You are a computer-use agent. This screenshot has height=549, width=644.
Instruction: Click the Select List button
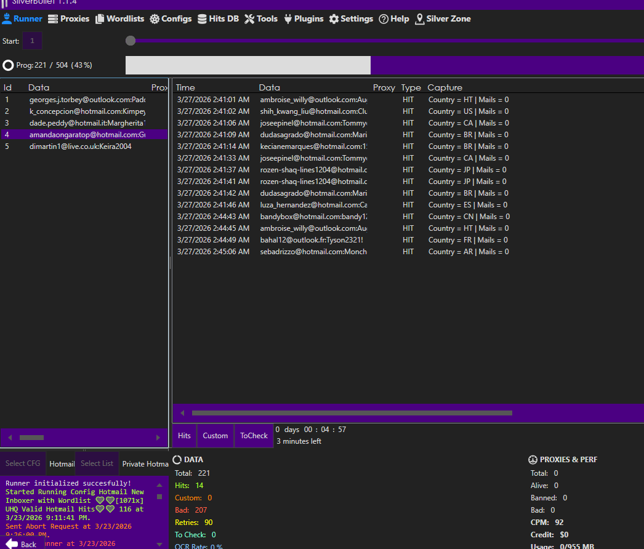pos(97,463)
